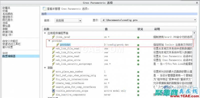Open the 显示 dropdown showing config.pro path
Viewport: 200px width, 98px height.
point(148,20)
